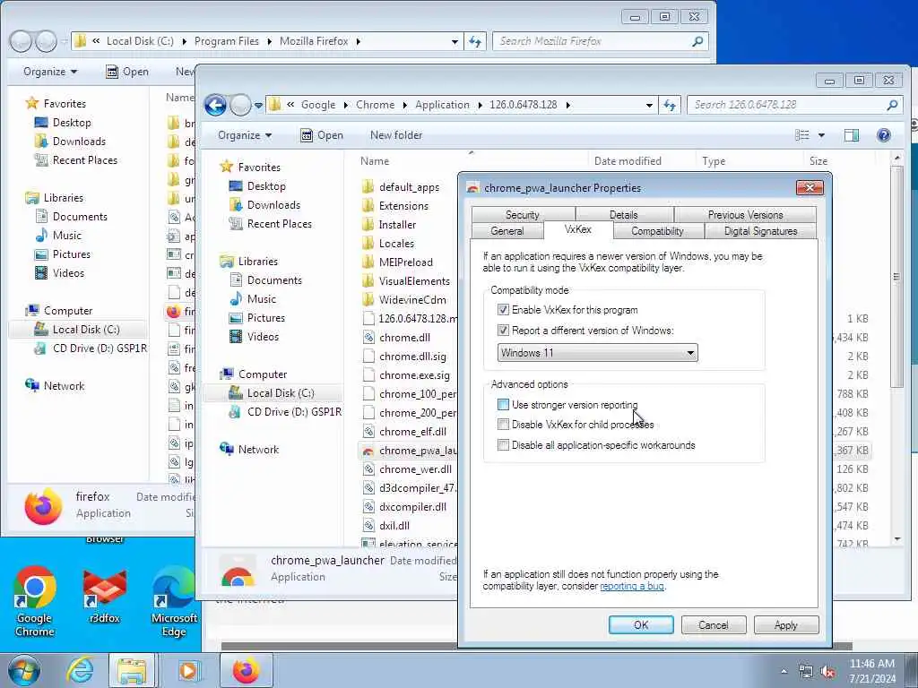Click the network tray icon
The height and width of the screenshot is (688, 918).
click(806, 672)
